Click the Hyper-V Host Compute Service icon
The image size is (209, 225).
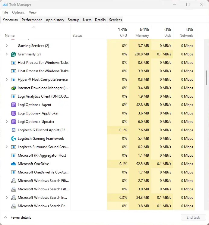click(x=14, y=80)
